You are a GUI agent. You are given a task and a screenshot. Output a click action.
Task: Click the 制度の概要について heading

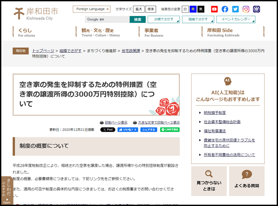pyautogui.click(x=44, y=146)
